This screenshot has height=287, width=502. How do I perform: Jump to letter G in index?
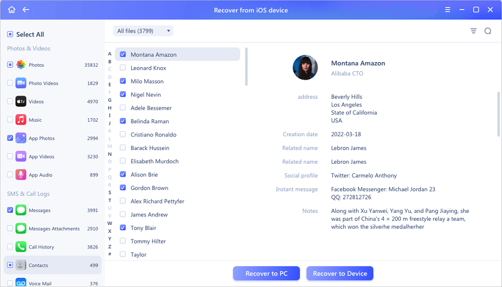pyautogui.click(x=109, y=100)
